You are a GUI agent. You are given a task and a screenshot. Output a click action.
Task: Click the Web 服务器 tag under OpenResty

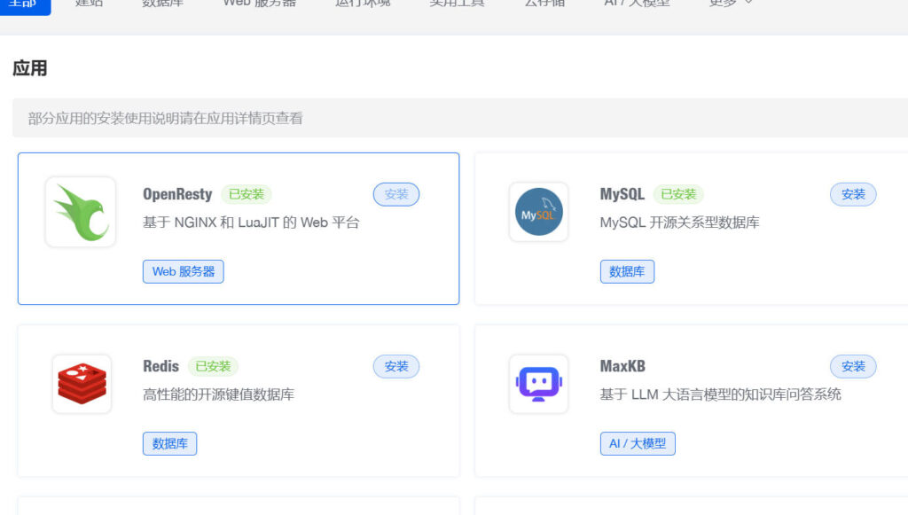(184, 271)
